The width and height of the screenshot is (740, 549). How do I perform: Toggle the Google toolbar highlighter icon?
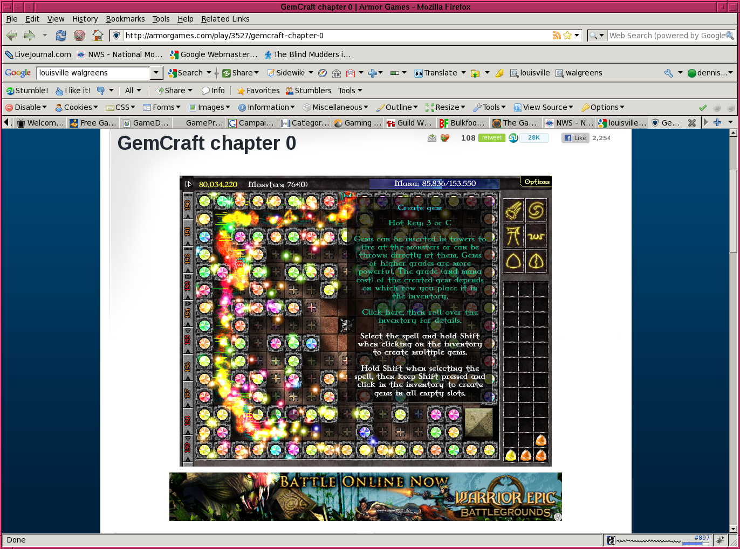(x=499, y=73)
